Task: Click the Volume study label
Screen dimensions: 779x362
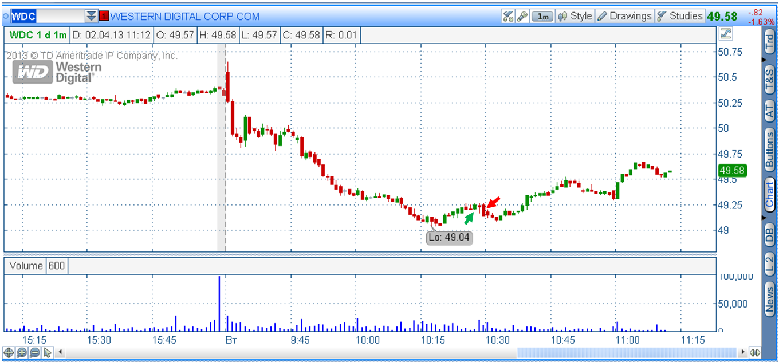Action: click(x=26, y=266)
